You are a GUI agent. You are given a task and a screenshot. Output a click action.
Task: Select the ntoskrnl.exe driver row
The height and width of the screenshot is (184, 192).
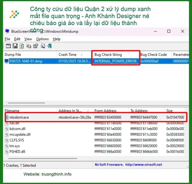point(94,117)
